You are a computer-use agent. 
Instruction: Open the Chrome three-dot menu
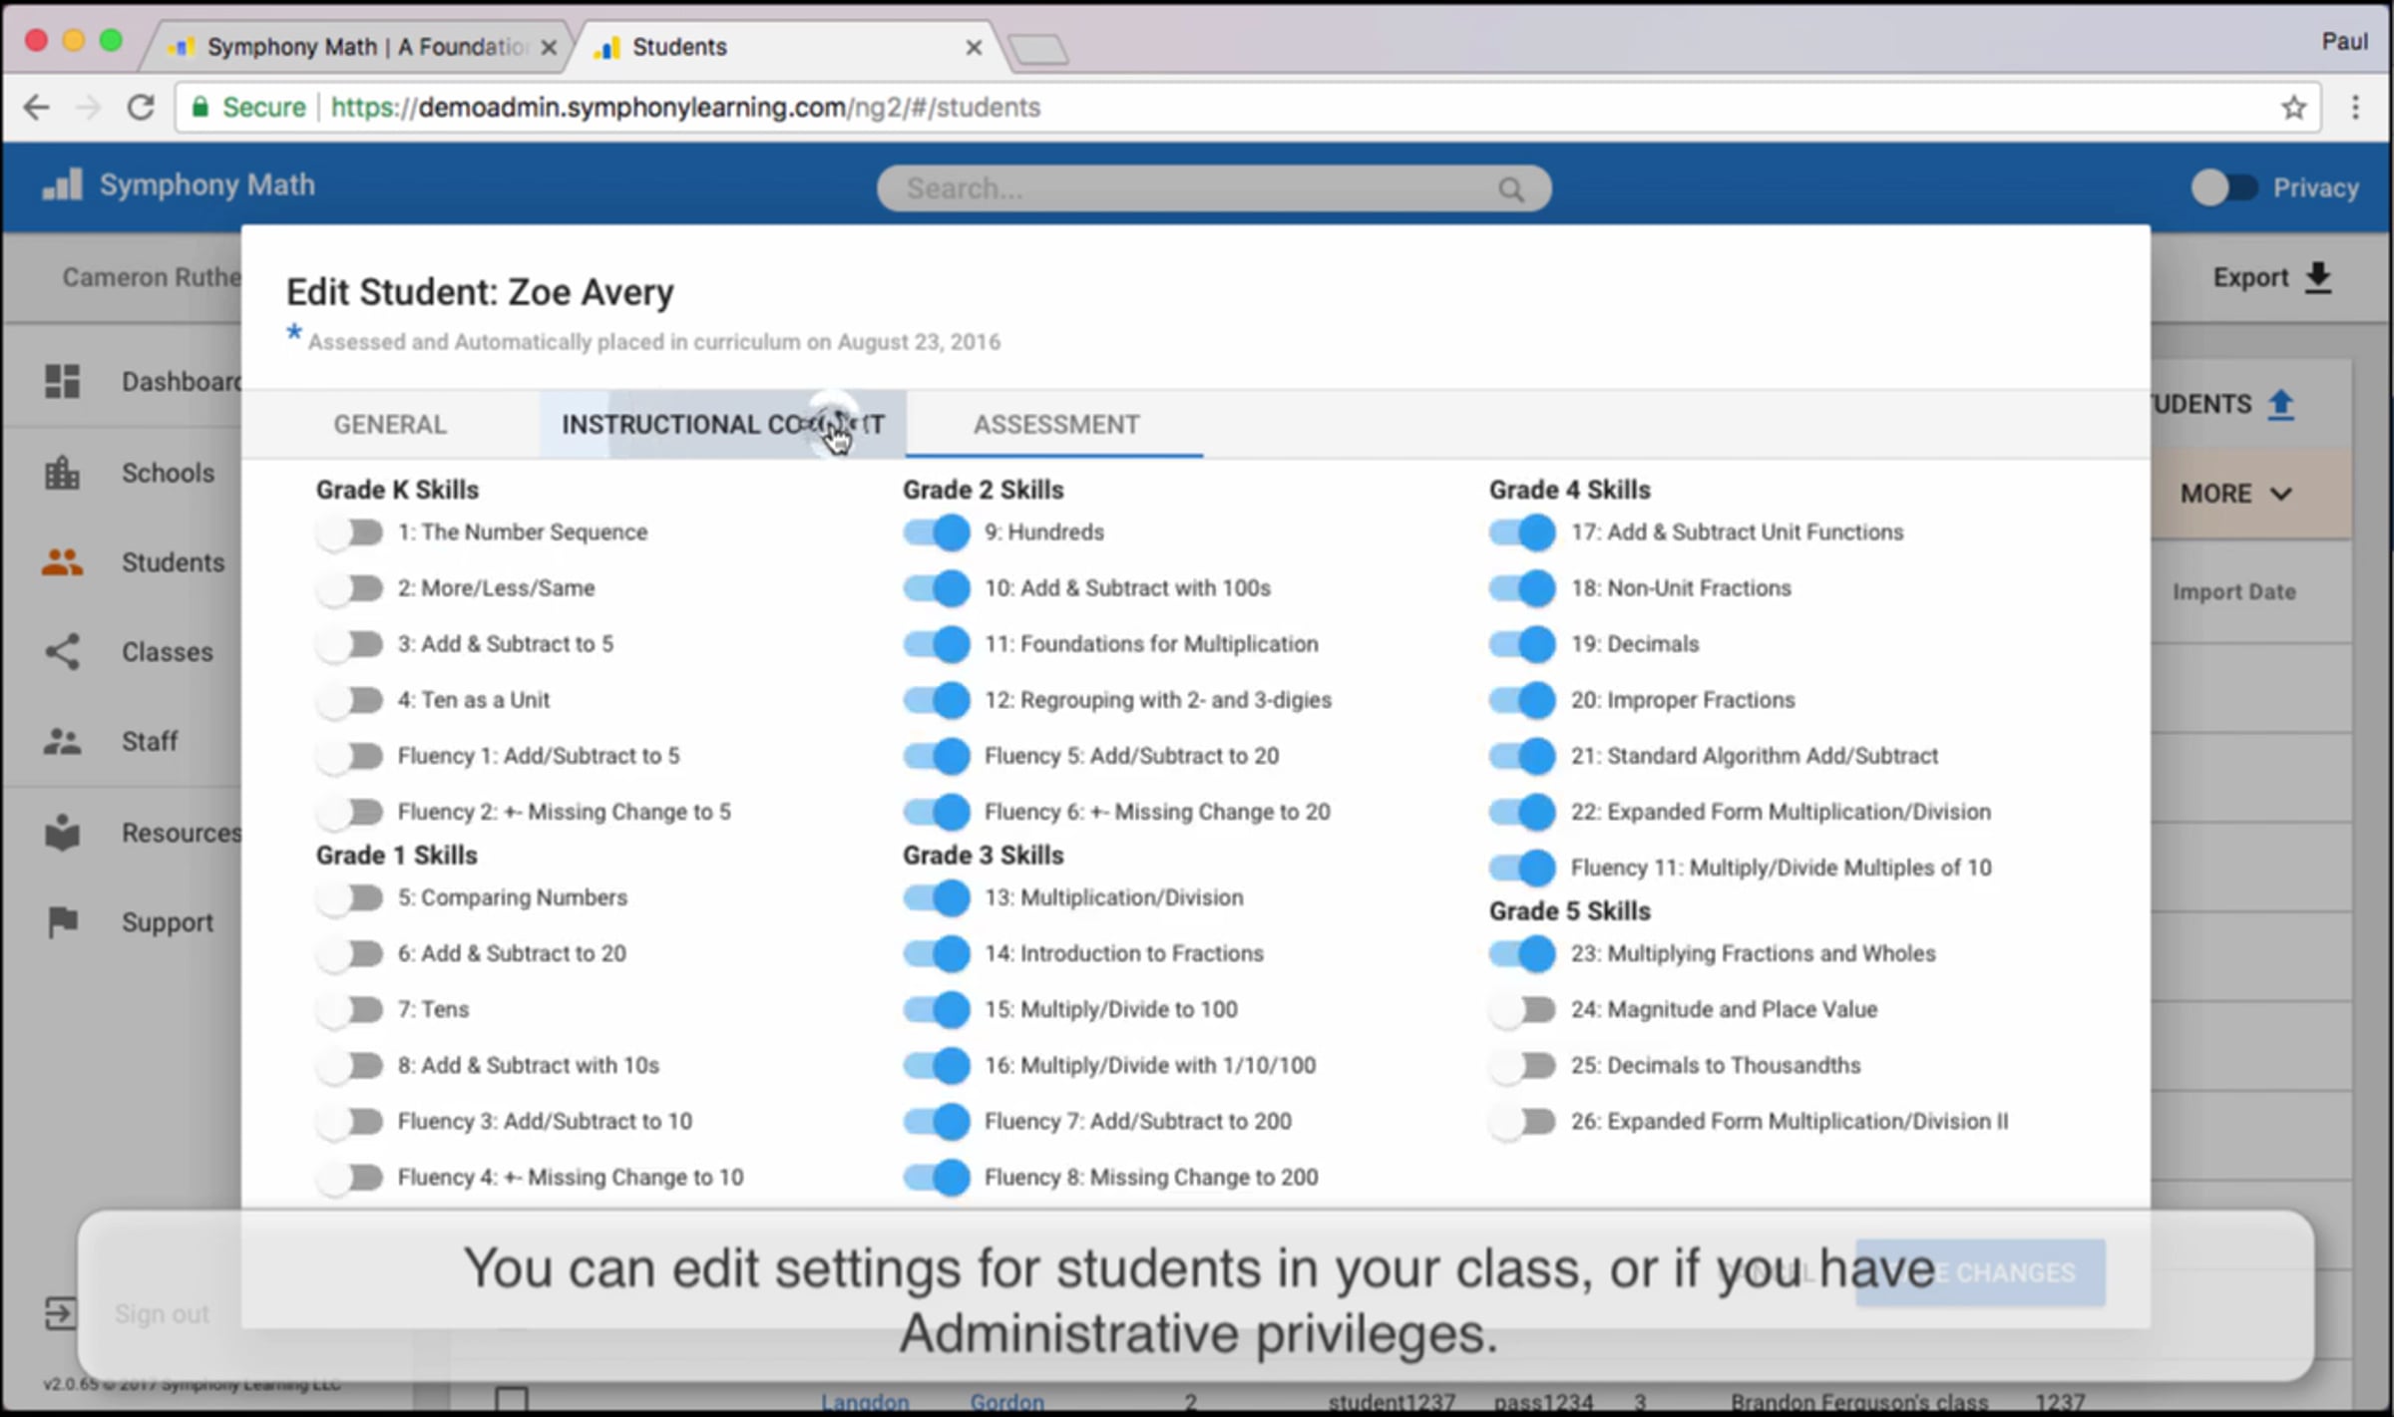pos(2356,108)
